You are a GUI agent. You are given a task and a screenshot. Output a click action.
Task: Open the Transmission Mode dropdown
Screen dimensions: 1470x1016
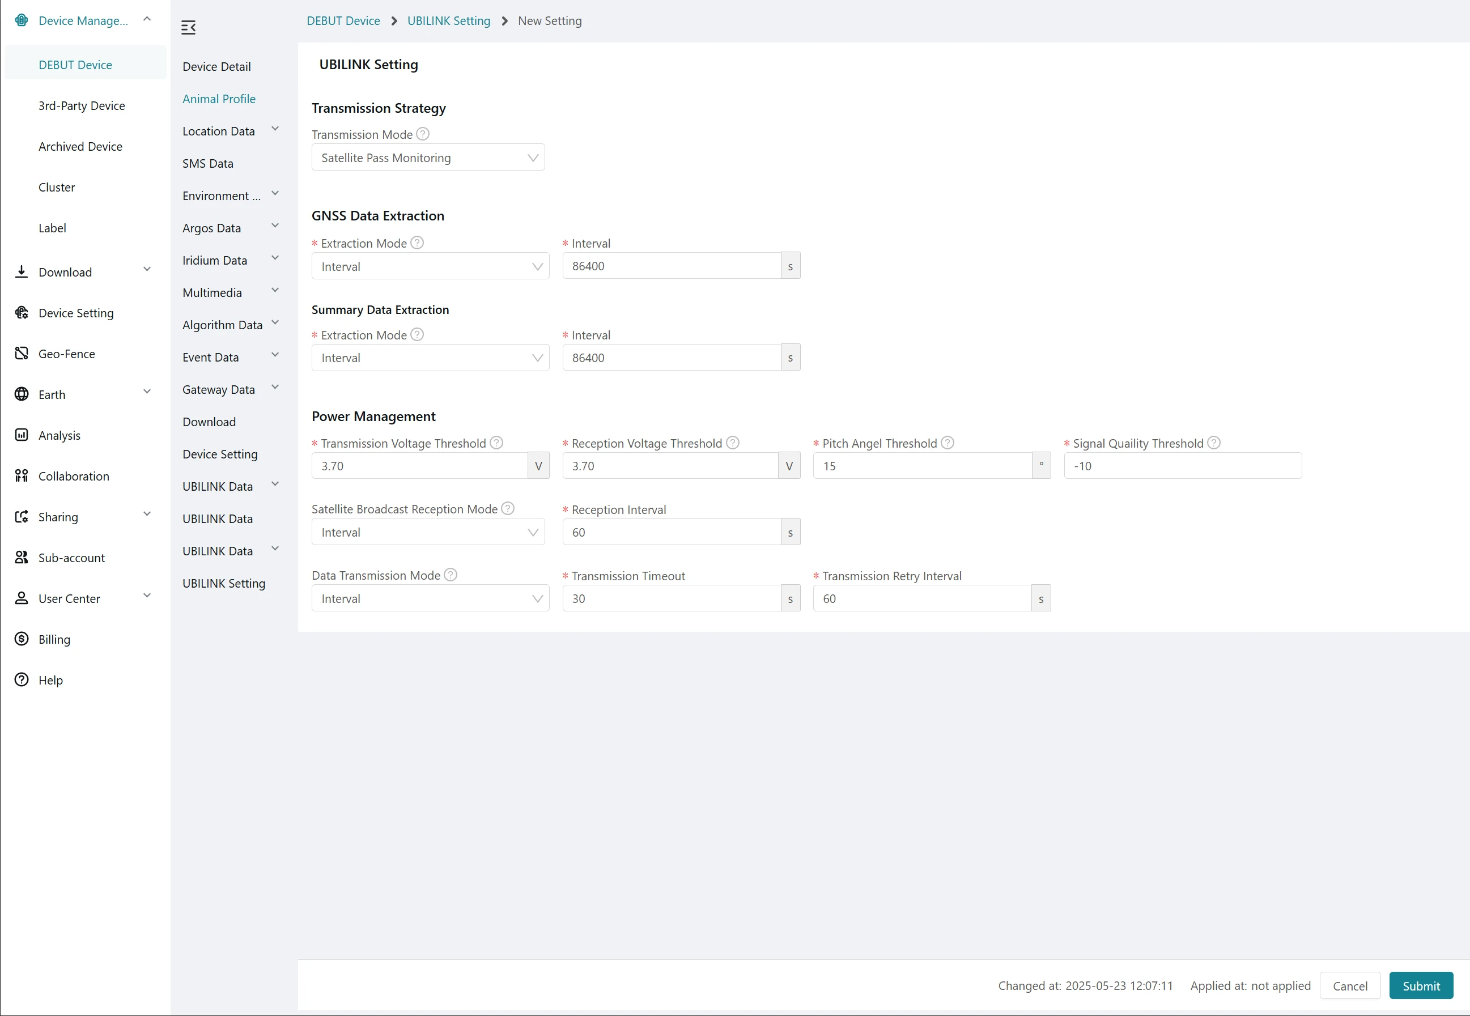click(428, 158)
